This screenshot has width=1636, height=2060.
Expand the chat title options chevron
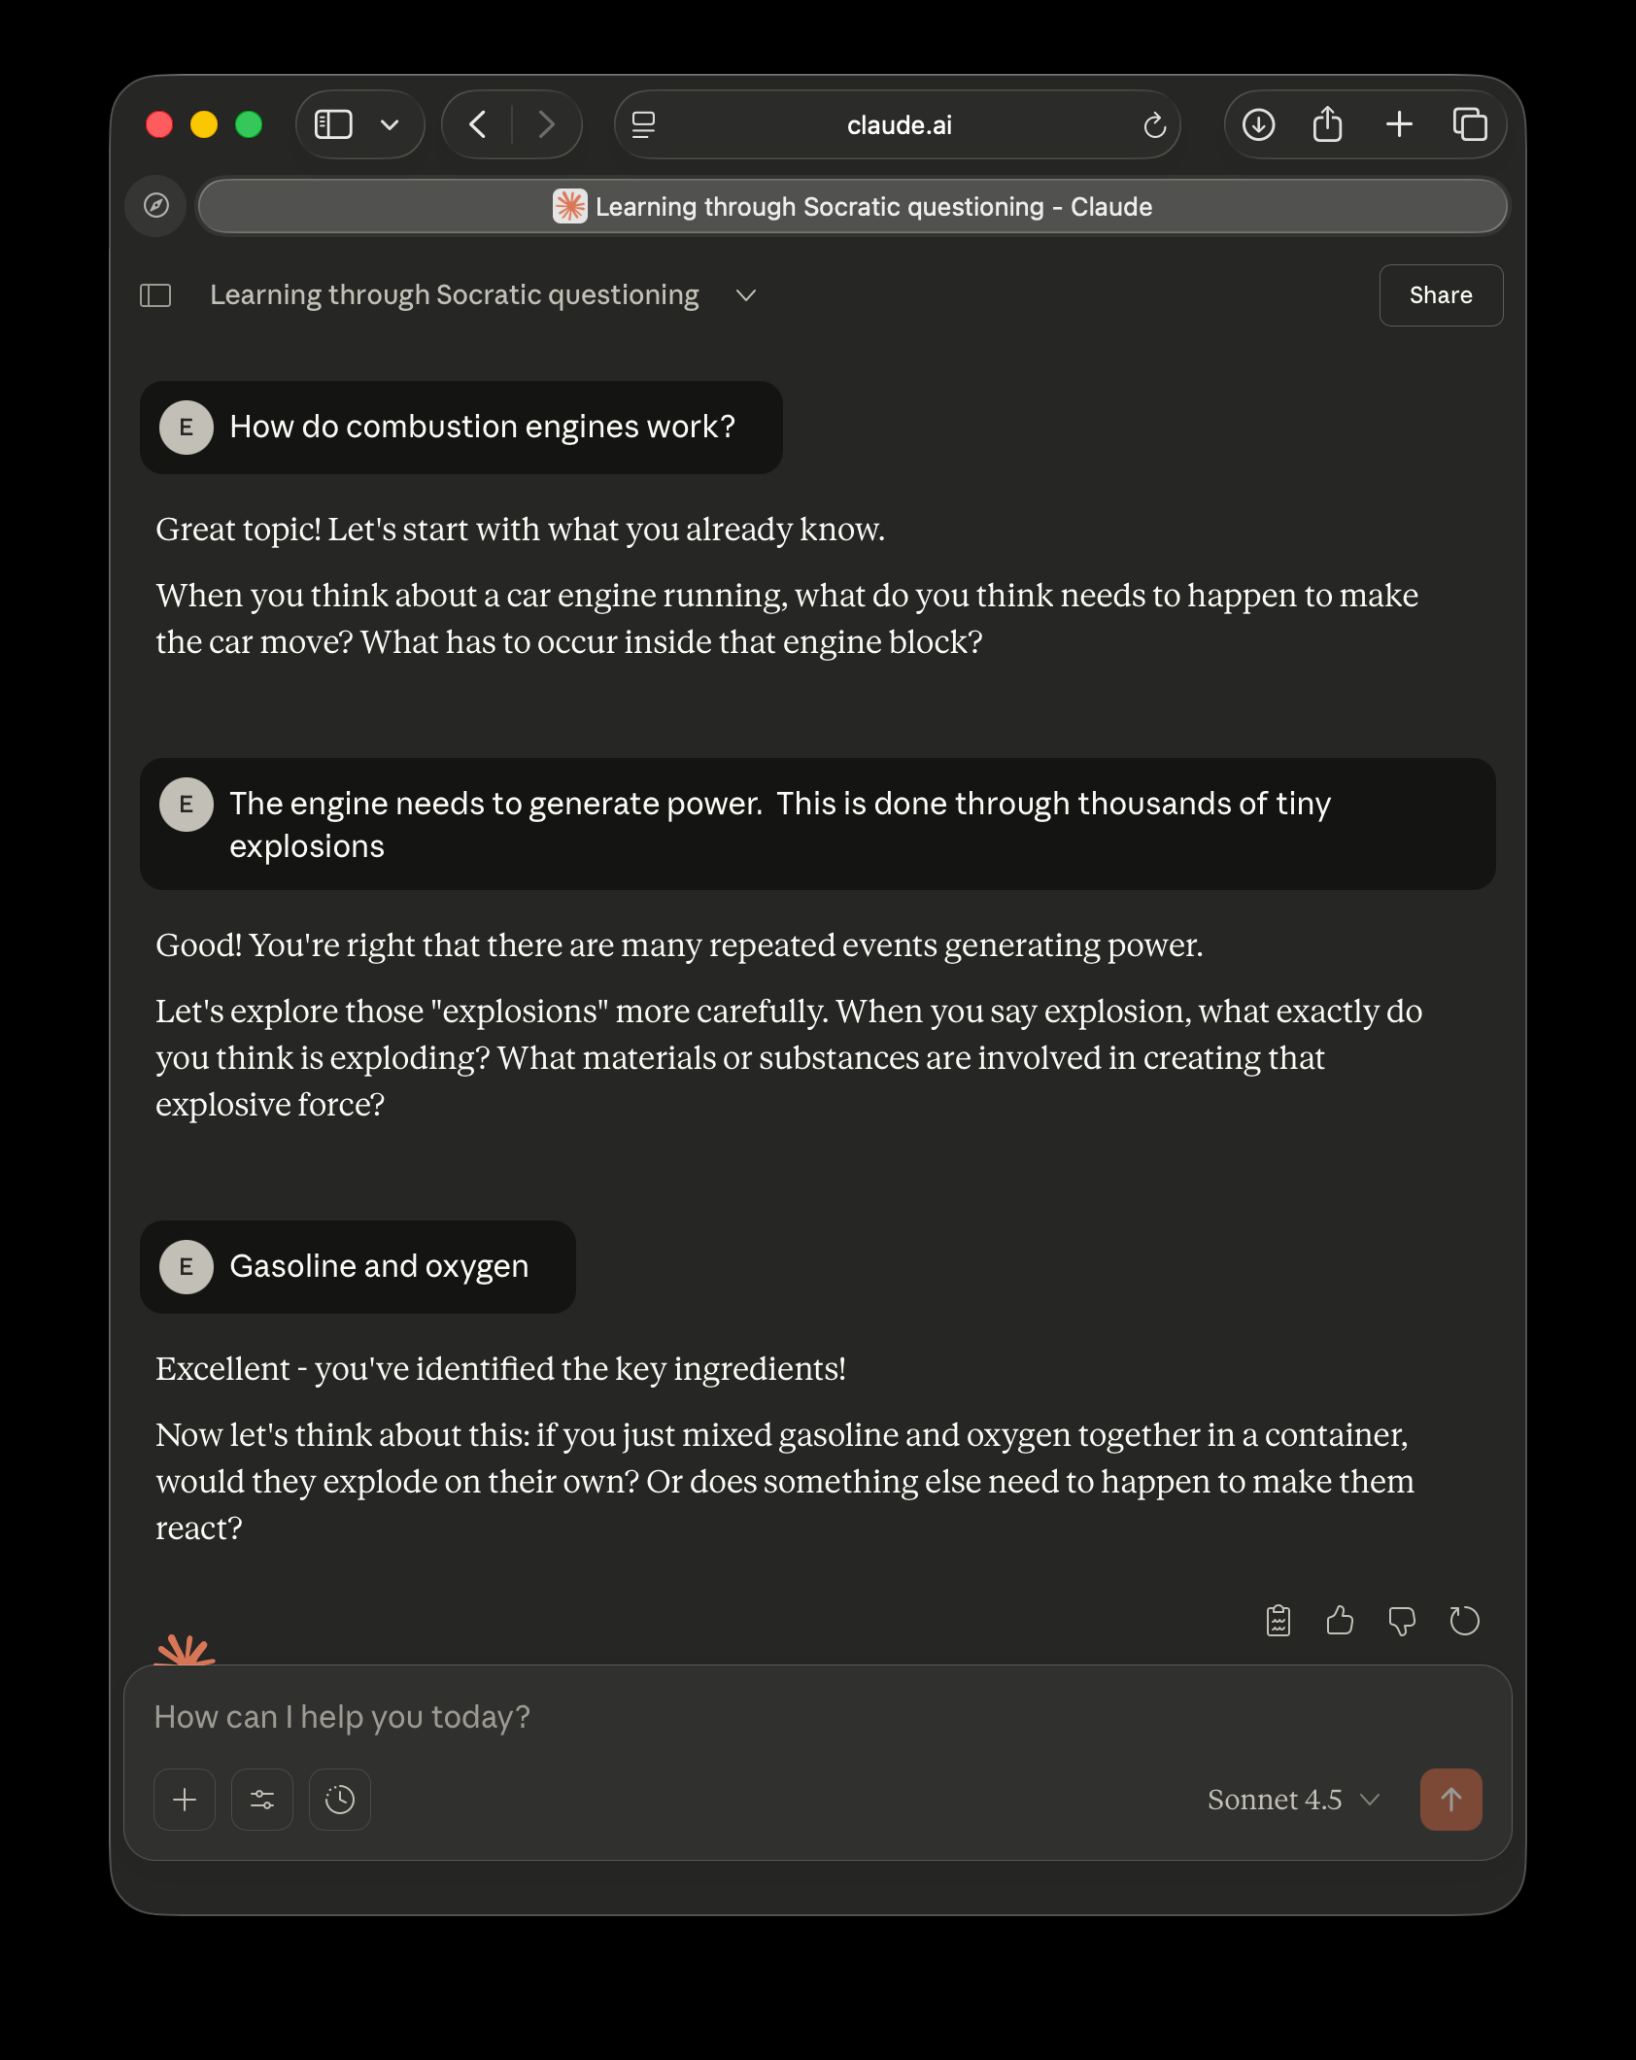pyautogui.click(x=746, y=295)
